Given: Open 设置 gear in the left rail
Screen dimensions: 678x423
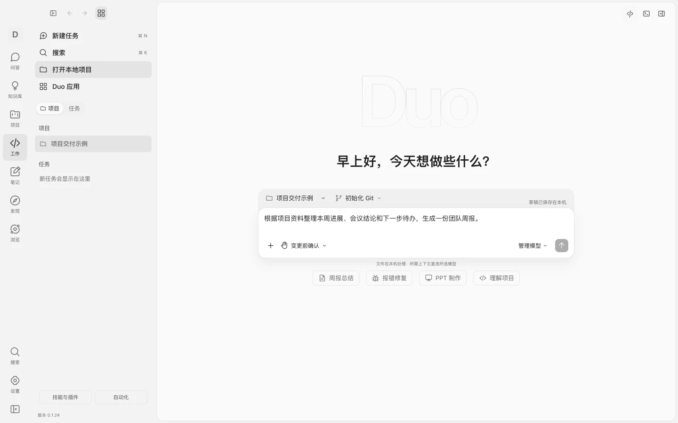Looking at the screenshot, I should pyautogui.click(x=15, y=384).
